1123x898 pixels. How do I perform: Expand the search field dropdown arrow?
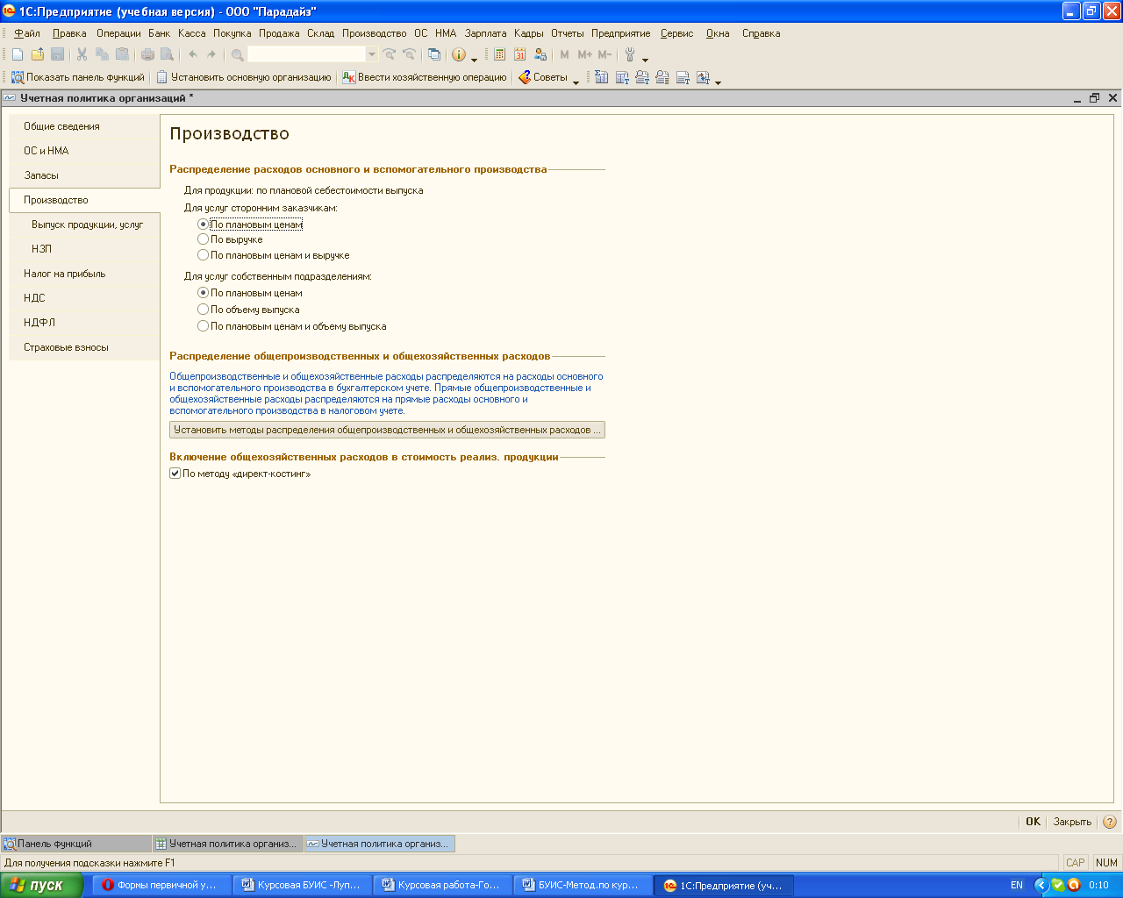[372, 54]
